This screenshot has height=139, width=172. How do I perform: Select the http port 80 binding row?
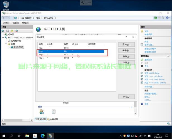coord(71,51)
